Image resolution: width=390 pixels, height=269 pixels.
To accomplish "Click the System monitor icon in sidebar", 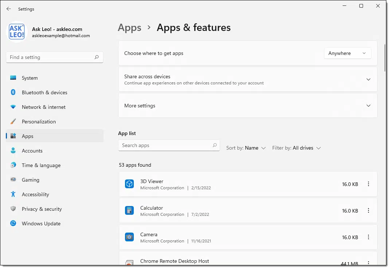I will [x=13, y=78].
